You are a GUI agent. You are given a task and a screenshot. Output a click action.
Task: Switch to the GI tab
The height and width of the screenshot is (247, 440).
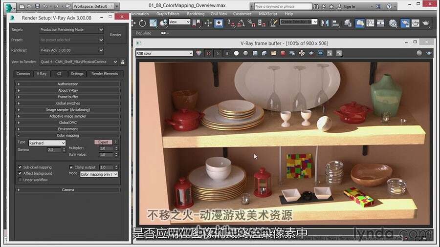click(x=59, y=74)
